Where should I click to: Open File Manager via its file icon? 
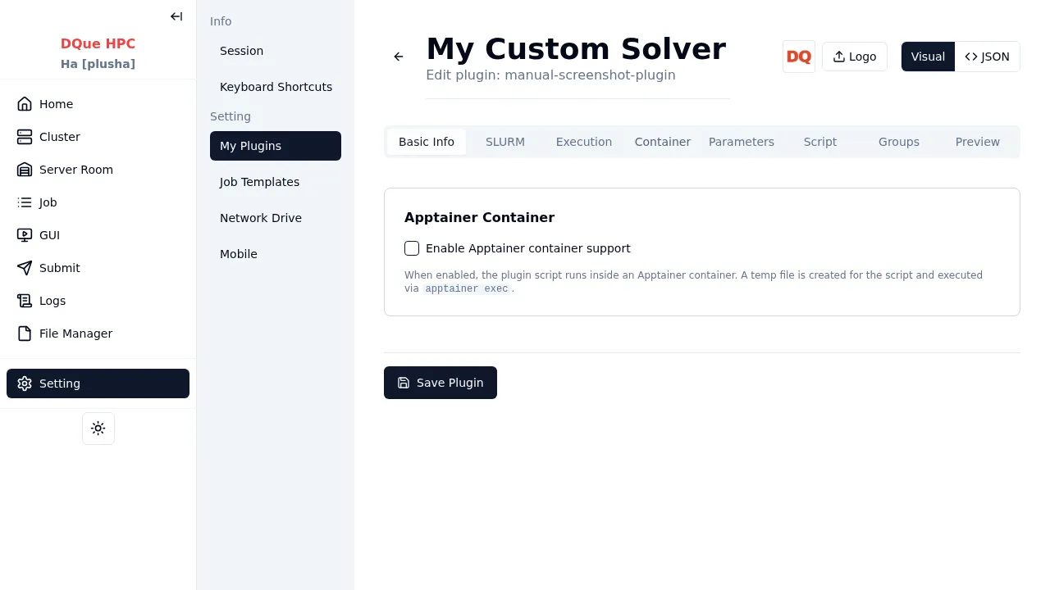25,334
